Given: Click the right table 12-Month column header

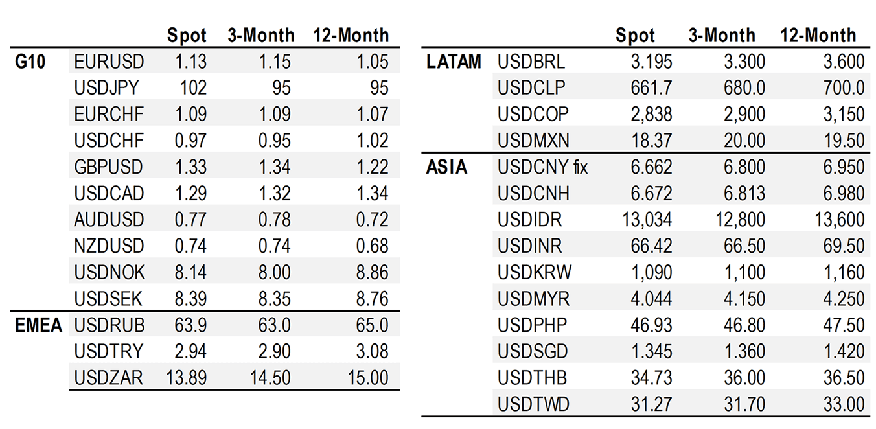Looking at the screenshot, I should [818, 35].
